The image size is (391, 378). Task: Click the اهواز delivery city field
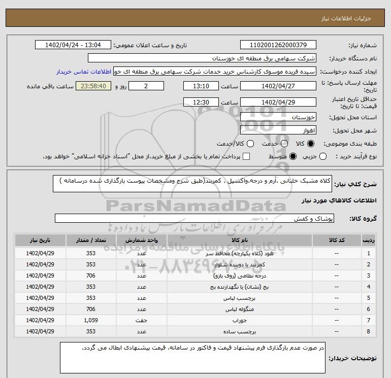277,129
